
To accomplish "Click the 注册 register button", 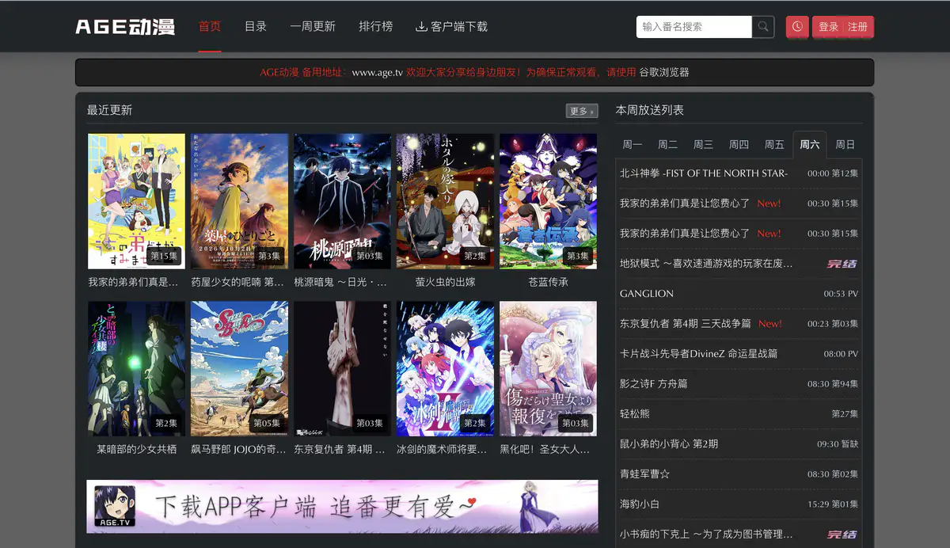I will click(858, 27).
